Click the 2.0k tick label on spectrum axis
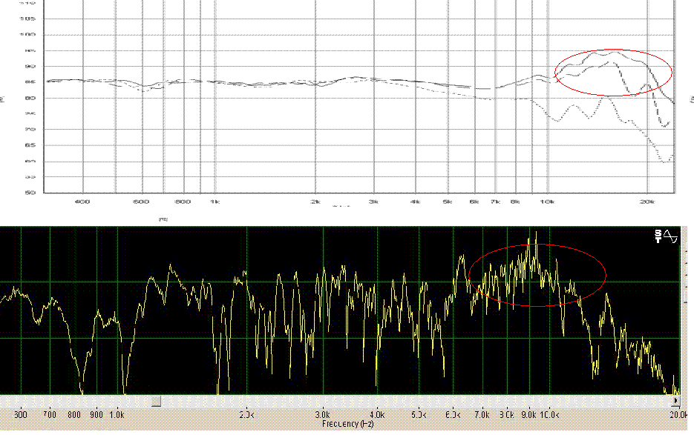Viewport: 694px width, 435px height. pyautogui.click(x=246, y=415)
